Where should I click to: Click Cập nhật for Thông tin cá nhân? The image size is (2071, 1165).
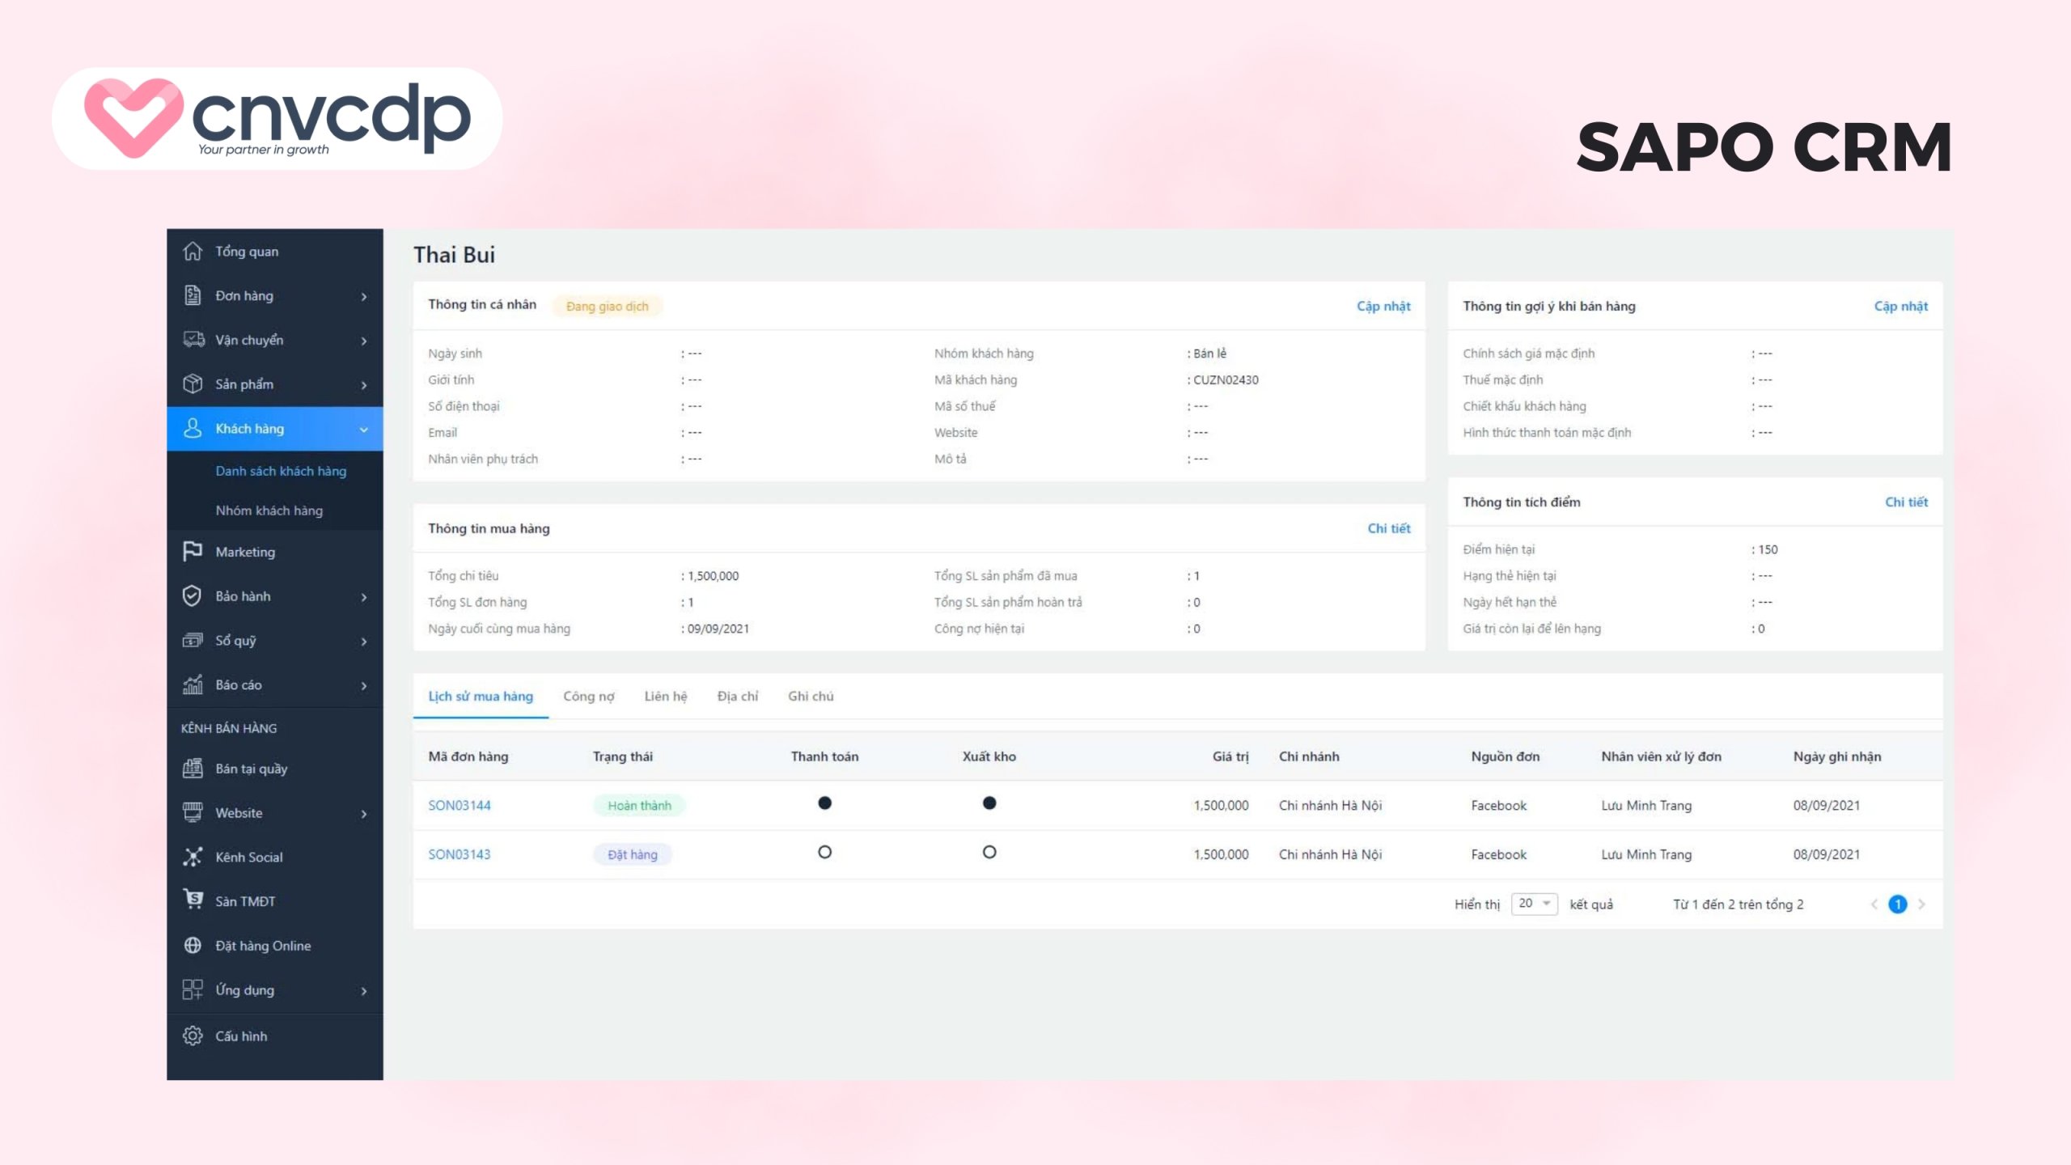1383,306
